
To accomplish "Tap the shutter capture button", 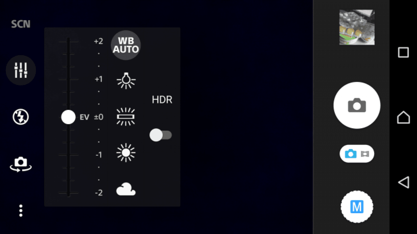I will (x=357, y=105).
